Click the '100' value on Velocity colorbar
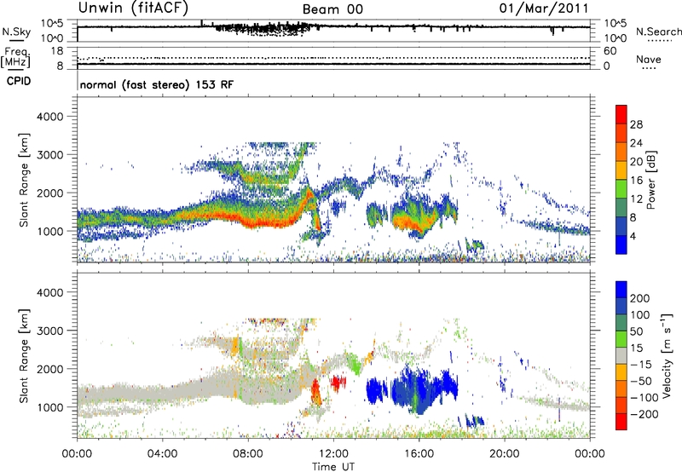The height and width of the screenshot is (472, 682). point(640,315)
